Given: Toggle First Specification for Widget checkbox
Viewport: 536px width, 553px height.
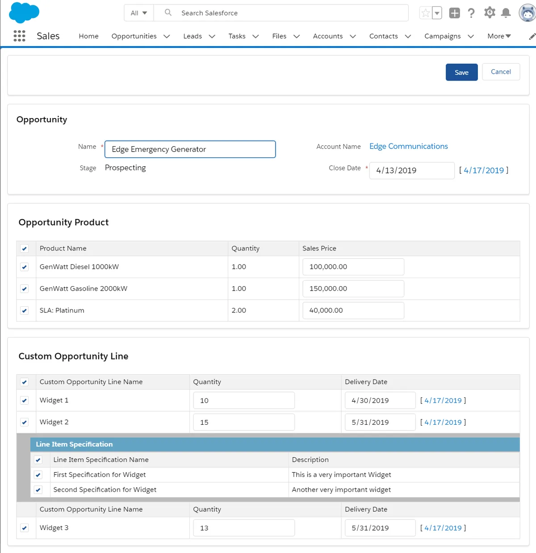Looking at the screenshot, I should [x=38, y=475].
